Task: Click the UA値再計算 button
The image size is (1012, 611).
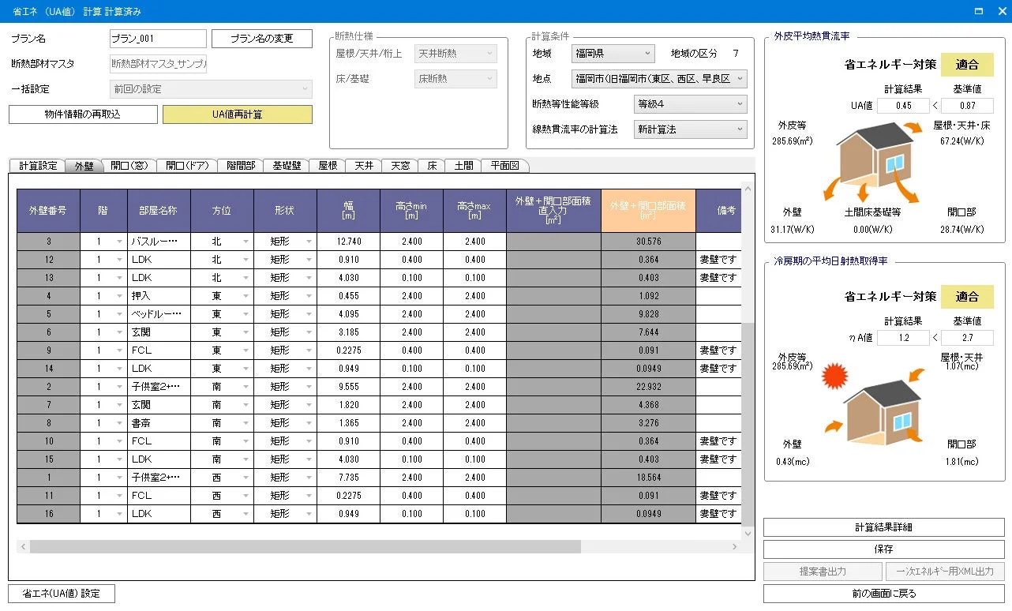Action: (236, 114)
